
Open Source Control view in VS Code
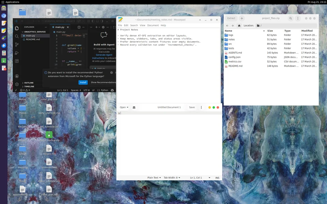17,45
